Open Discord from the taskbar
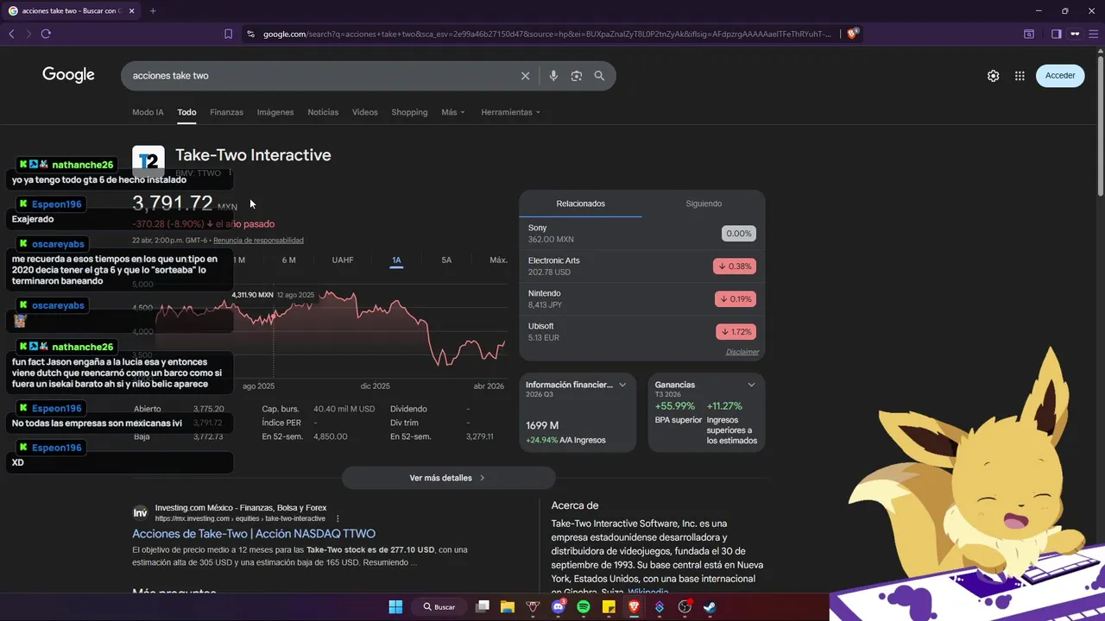Screen dimensions: 1105x621 pyautogui.click(x=559, y=607)
